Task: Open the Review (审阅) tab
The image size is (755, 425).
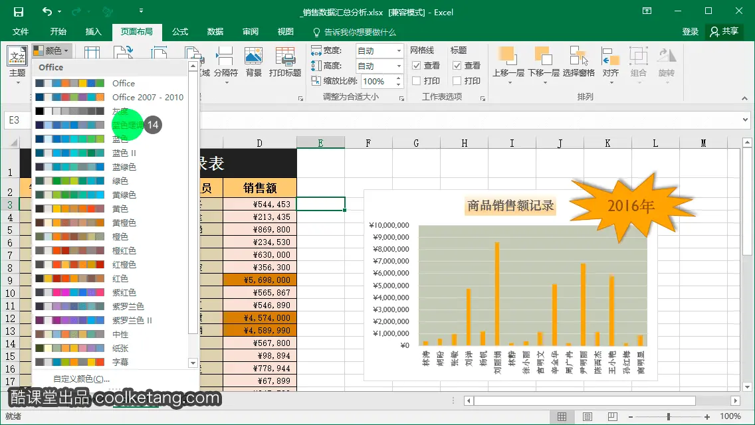Action: click(x=251, y=32)
